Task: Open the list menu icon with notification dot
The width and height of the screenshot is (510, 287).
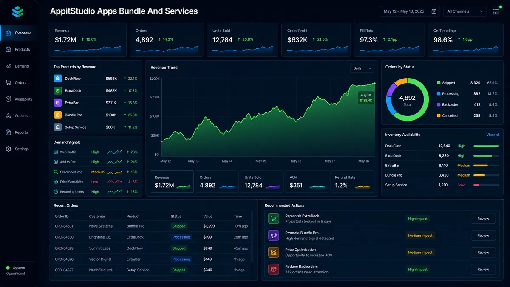Action: (x=496, y=11)
